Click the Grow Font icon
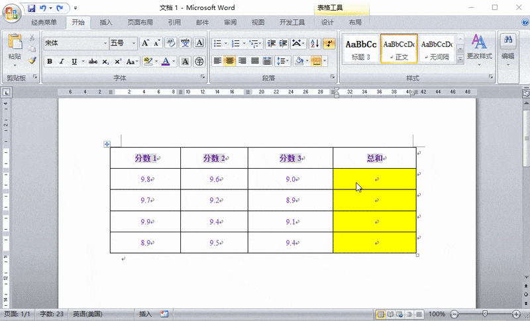This screenshot has height=321, width=530. 145,44
